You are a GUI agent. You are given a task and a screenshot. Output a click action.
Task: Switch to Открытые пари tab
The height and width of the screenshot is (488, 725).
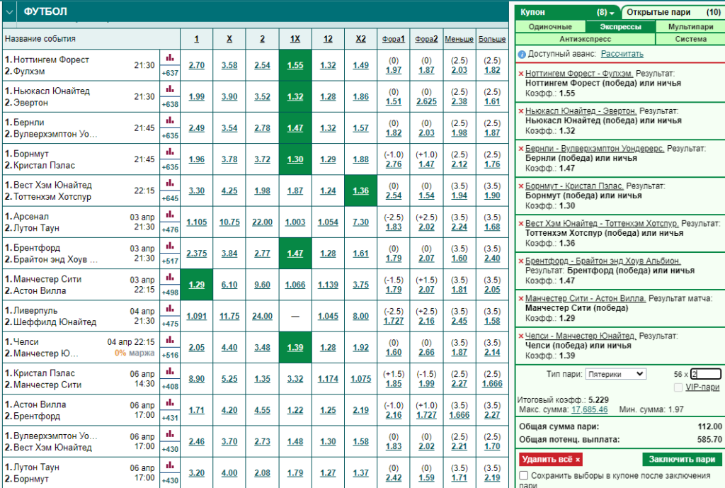click(673, 12)
